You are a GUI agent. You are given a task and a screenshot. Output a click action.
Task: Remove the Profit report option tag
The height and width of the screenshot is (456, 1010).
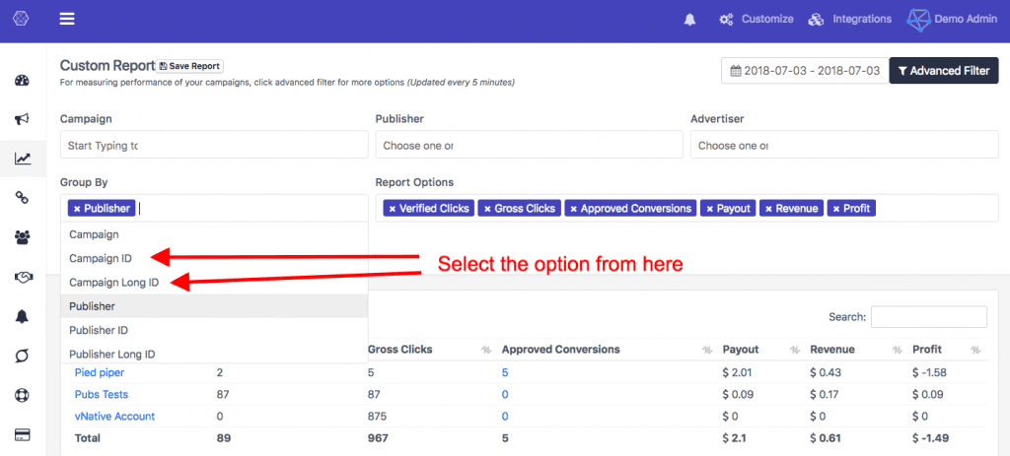click(835, 209)
